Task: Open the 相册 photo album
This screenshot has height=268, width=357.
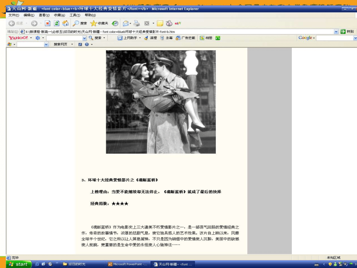Action: [x=206, y=38]
